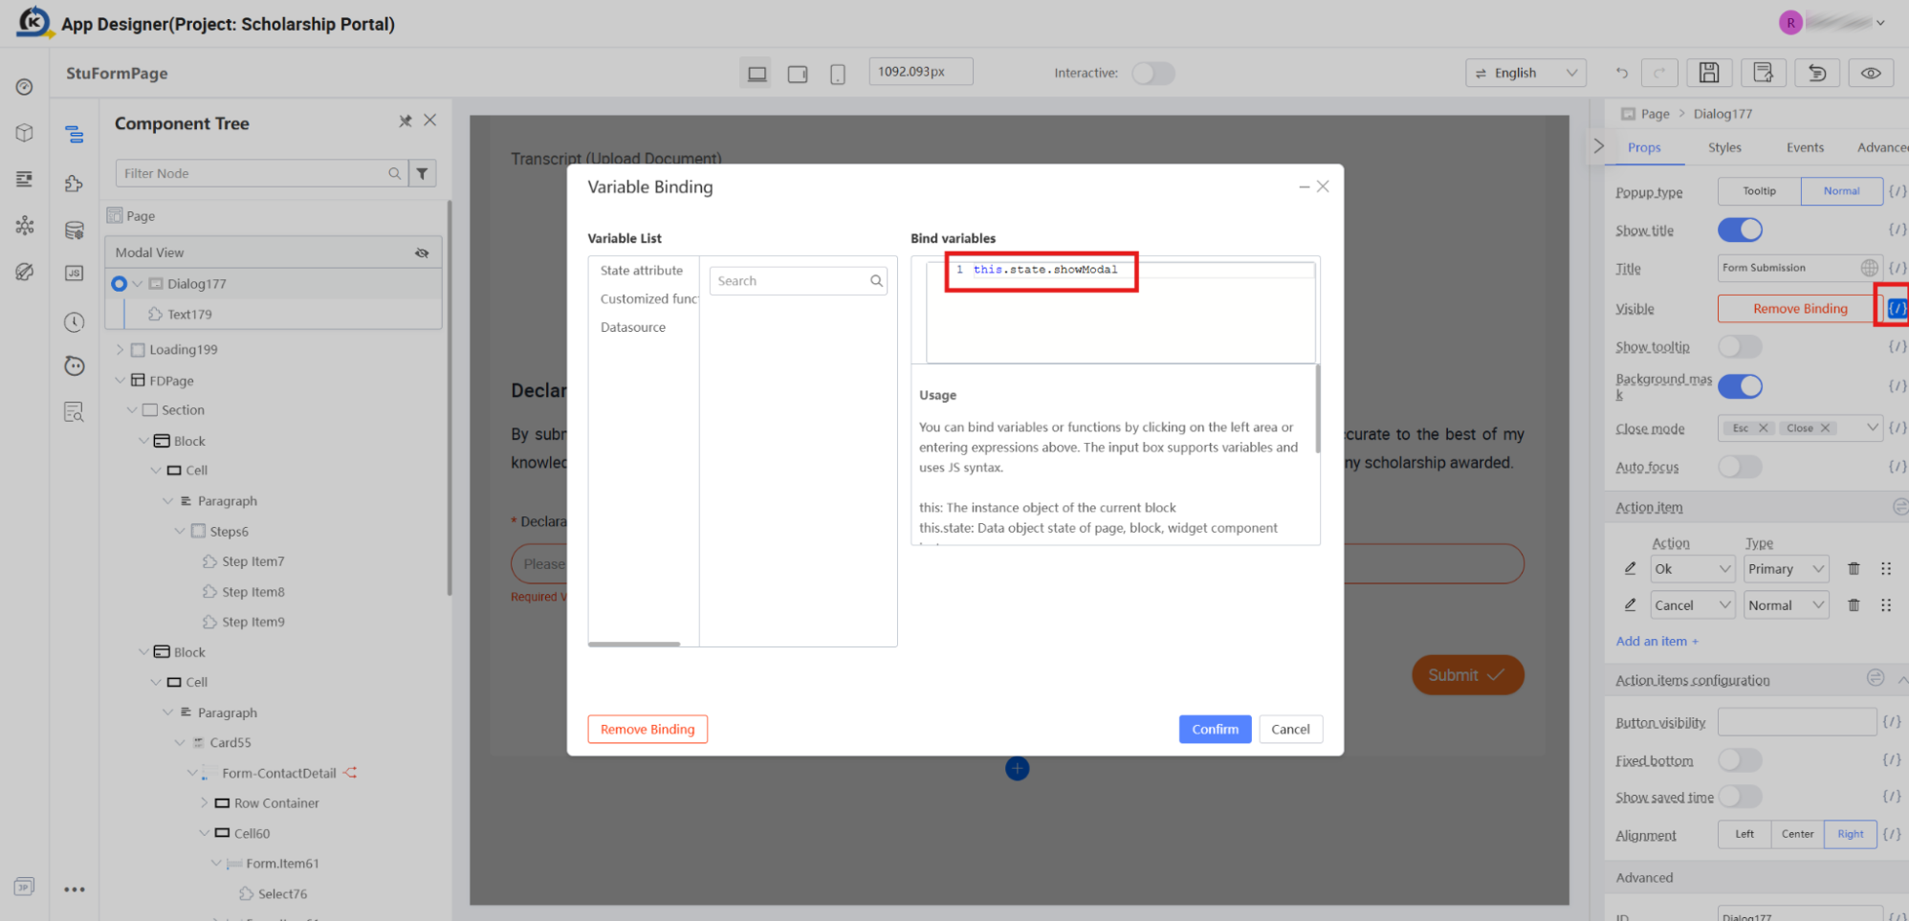The image size is (1909, 921).
Task: Expand the Loading199 tree node
Action: [120, 349]
